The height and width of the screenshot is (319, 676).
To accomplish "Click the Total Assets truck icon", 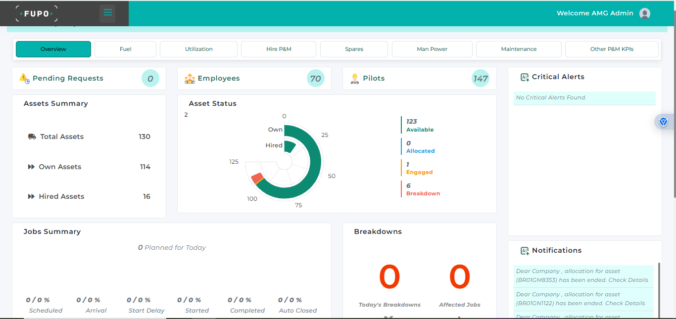I will [x=32, y=137].
